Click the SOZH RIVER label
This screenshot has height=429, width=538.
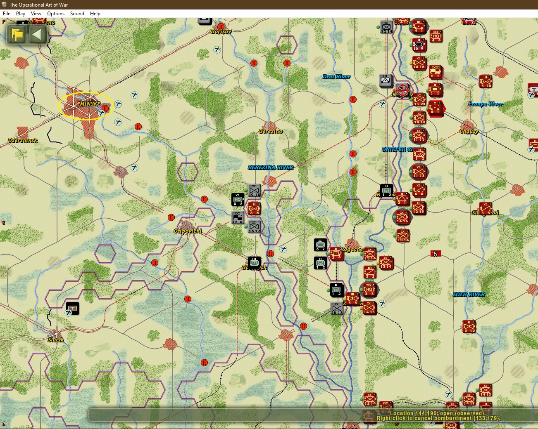click(x=469, y=294)
